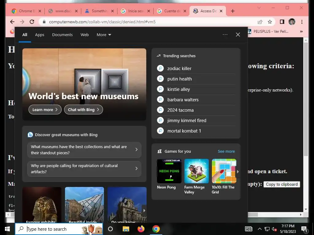Toggle Chrome side panel icon
The image size is (314, 235).
pos(282,22)
